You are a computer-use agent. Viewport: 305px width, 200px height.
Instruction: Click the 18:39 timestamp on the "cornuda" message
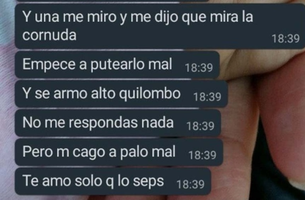coord(286,39)
